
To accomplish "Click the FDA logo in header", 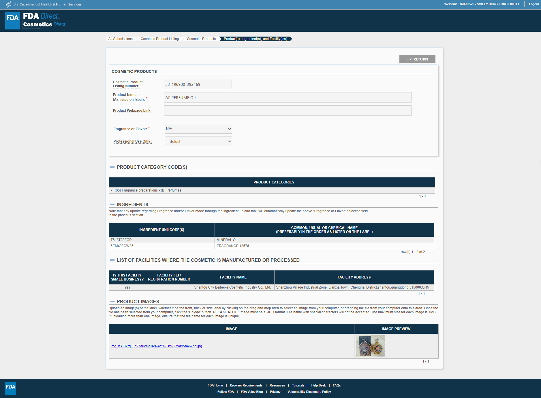I will 13,20.
